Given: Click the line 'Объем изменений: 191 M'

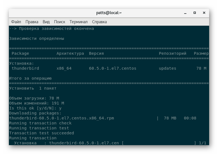Looking at the screenshot, I should pyautogui.click(x=37, y=103).
